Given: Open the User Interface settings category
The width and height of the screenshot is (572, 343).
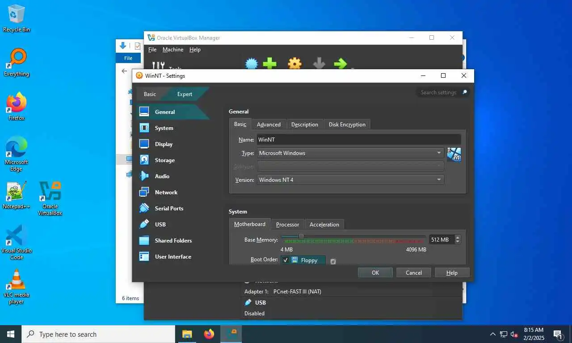Looking at the screenshot, I should 172,257.
